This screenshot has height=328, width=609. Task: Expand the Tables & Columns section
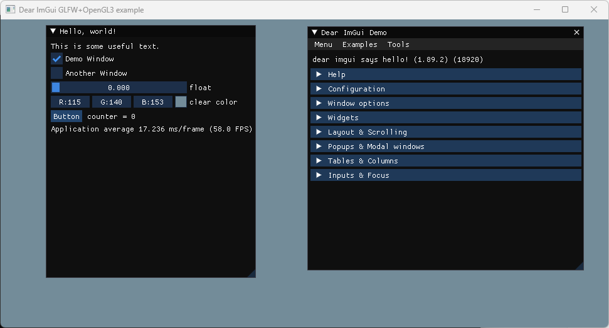(446, 160)
